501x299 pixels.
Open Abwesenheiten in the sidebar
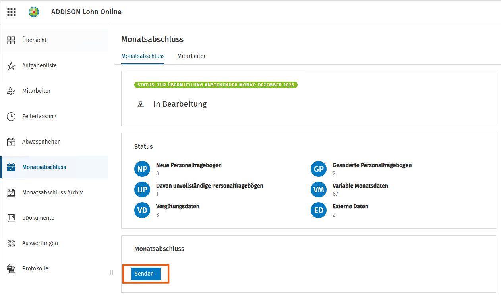pos(54,142)
